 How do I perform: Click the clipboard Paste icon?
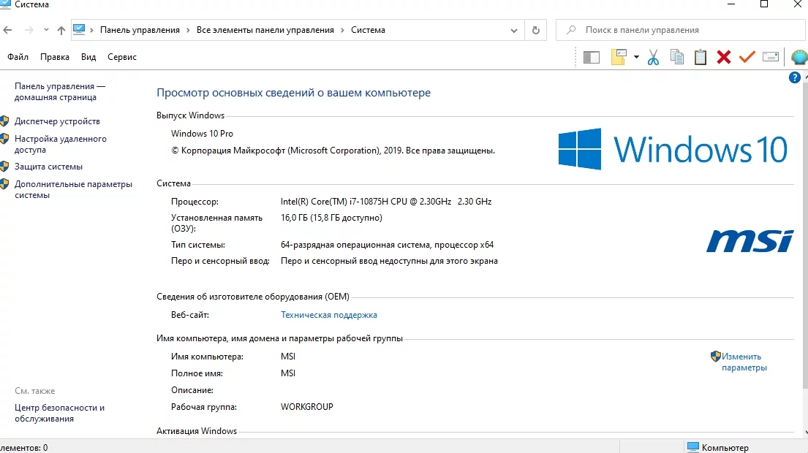[x=701, y=57]
